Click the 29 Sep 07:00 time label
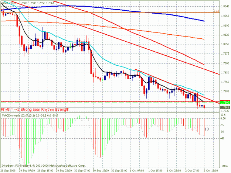 click(x=27, y=171)
